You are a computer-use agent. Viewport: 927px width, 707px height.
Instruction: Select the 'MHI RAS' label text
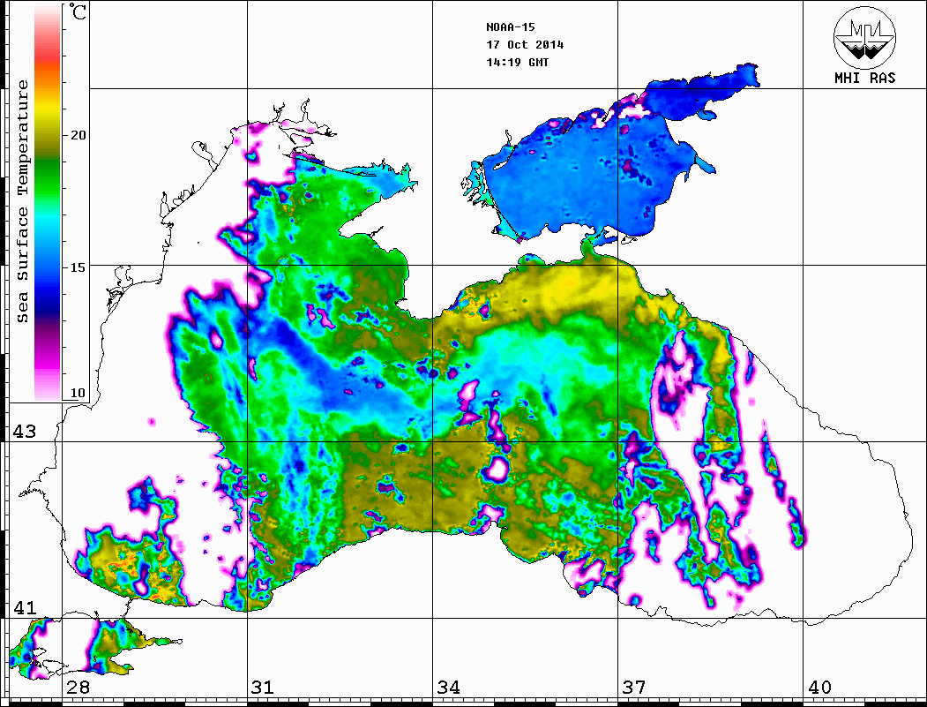click(x=865, y=78)
